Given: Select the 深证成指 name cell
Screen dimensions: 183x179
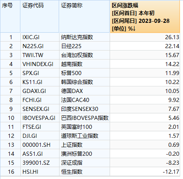Looking at the screenshot, I should pyautogui.click(x=84, y=163).
